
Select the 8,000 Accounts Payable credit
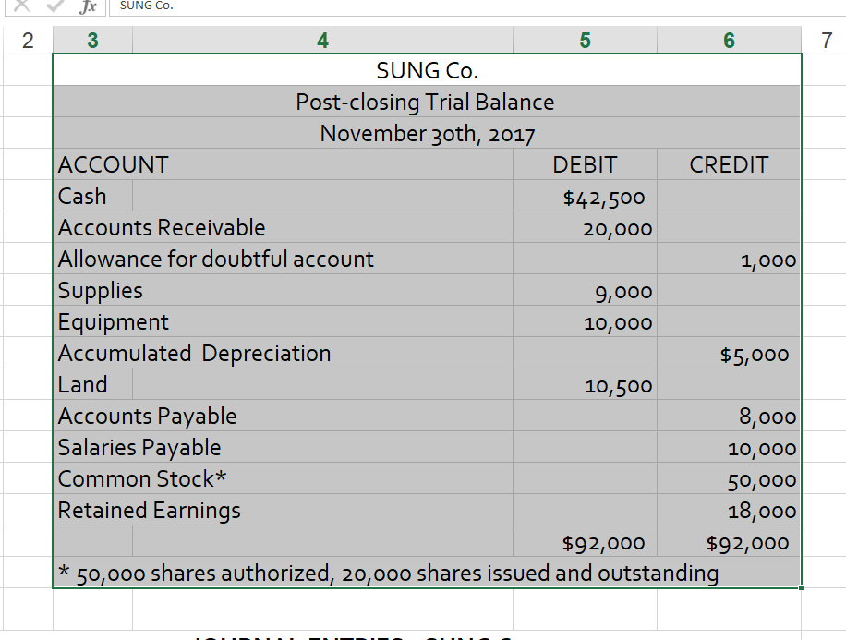coord(729,415)
